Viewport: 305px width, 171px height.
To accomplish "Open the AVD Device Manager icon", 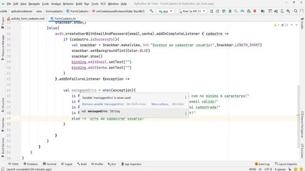I will 282,11.
